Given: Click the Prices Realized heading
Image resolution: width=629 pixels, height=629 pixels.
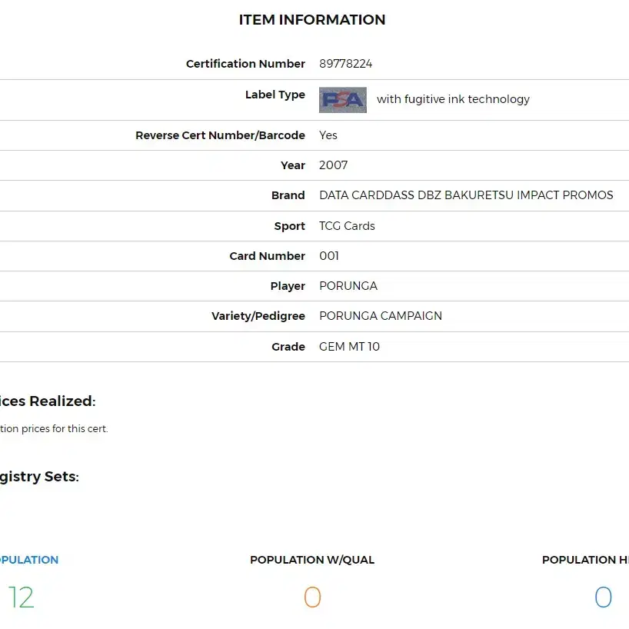Looking at the screenshot, I should pyautogui.click(x=48, y=401).
